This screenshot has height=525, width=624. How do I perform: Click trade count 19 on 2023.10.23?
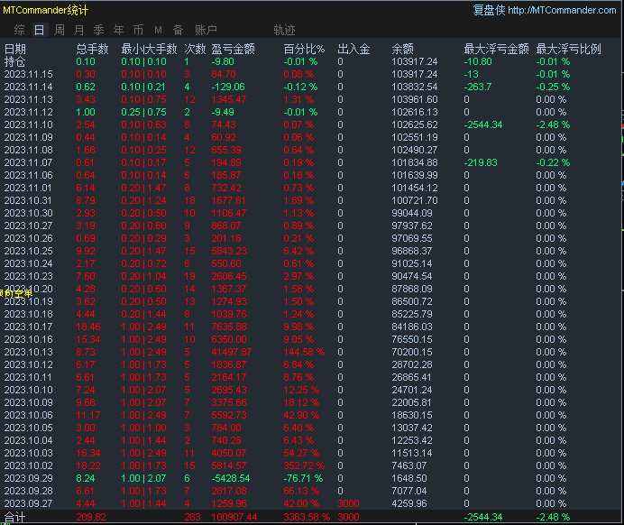pos(190,276)
